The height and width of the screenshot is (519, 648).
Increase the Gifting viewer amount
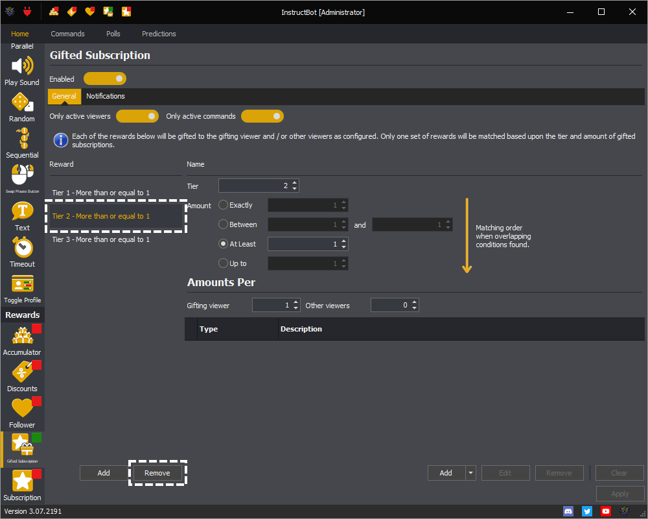pyautogui.click(x=296, y=302)
